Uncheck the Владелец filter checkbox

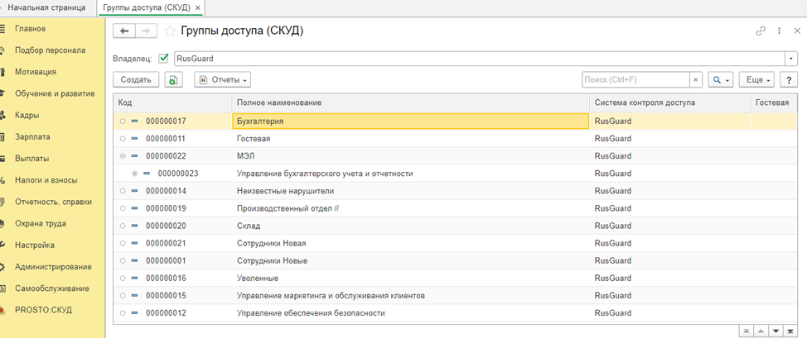pos(163,58)
